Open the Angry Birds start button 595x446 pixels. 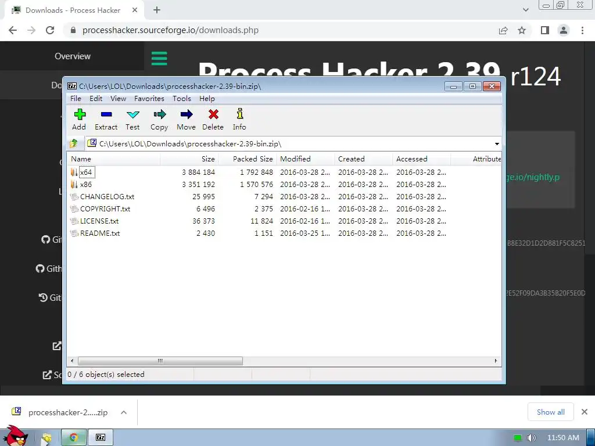pos(15,436)
